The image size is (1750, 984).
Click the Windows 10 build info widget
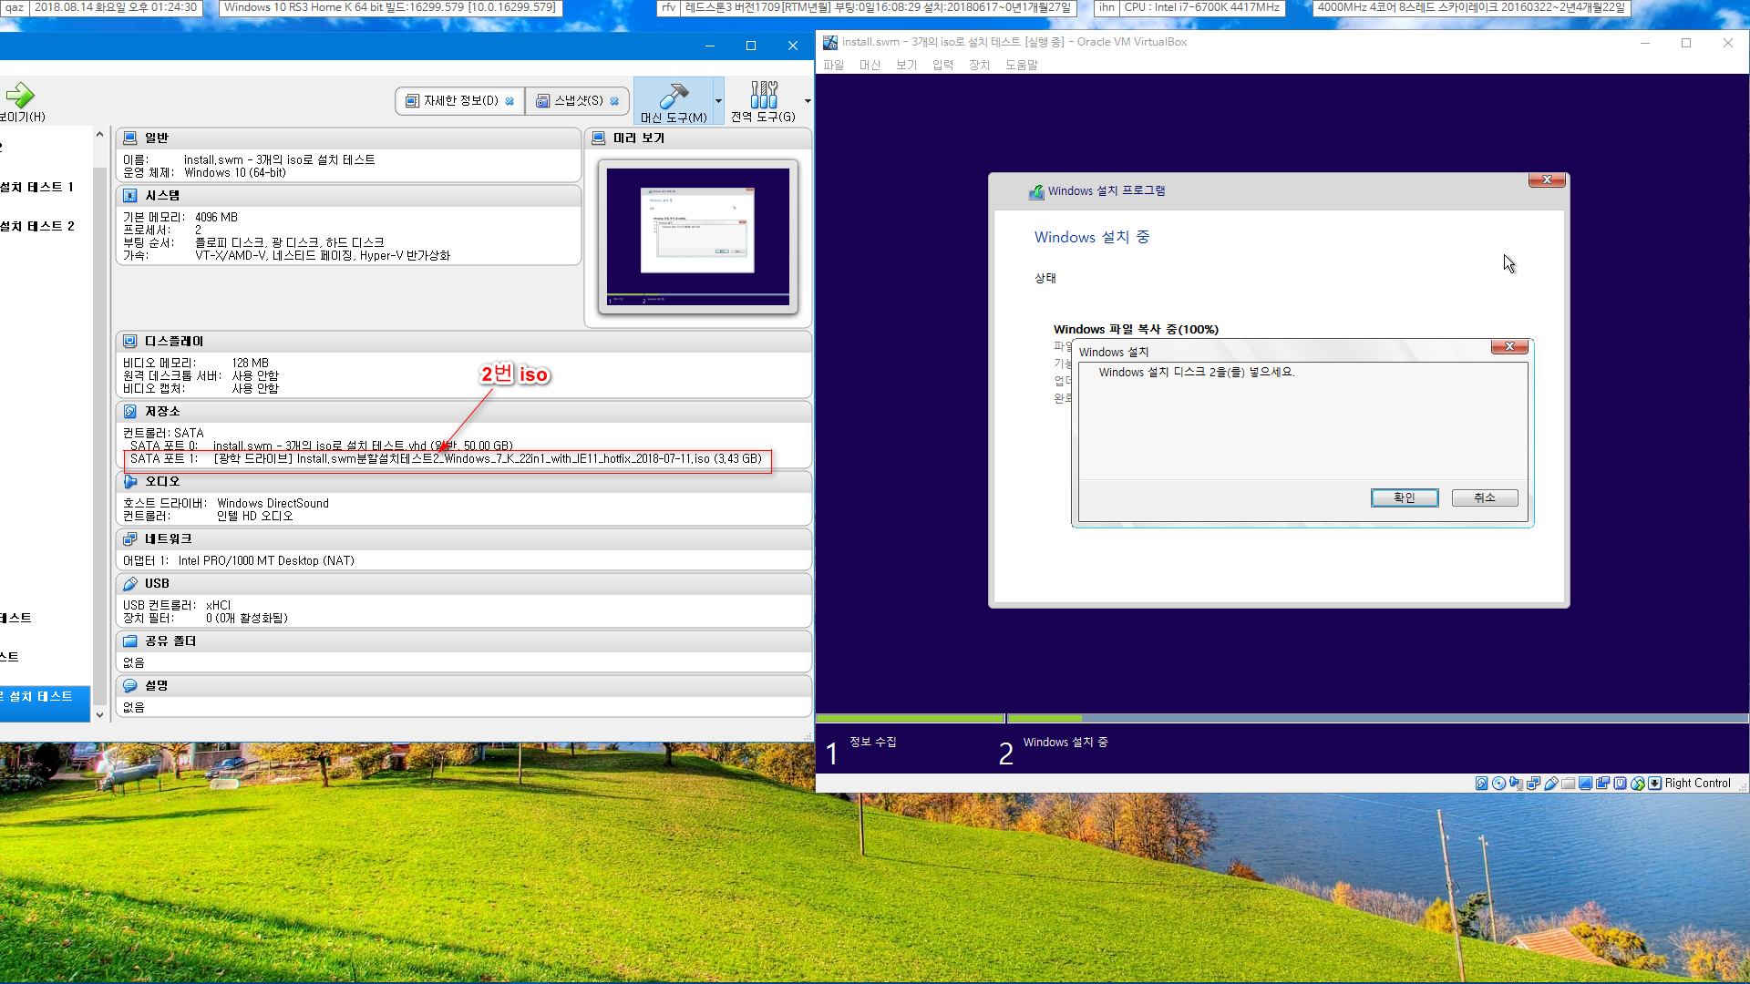[x=390, y=7]
